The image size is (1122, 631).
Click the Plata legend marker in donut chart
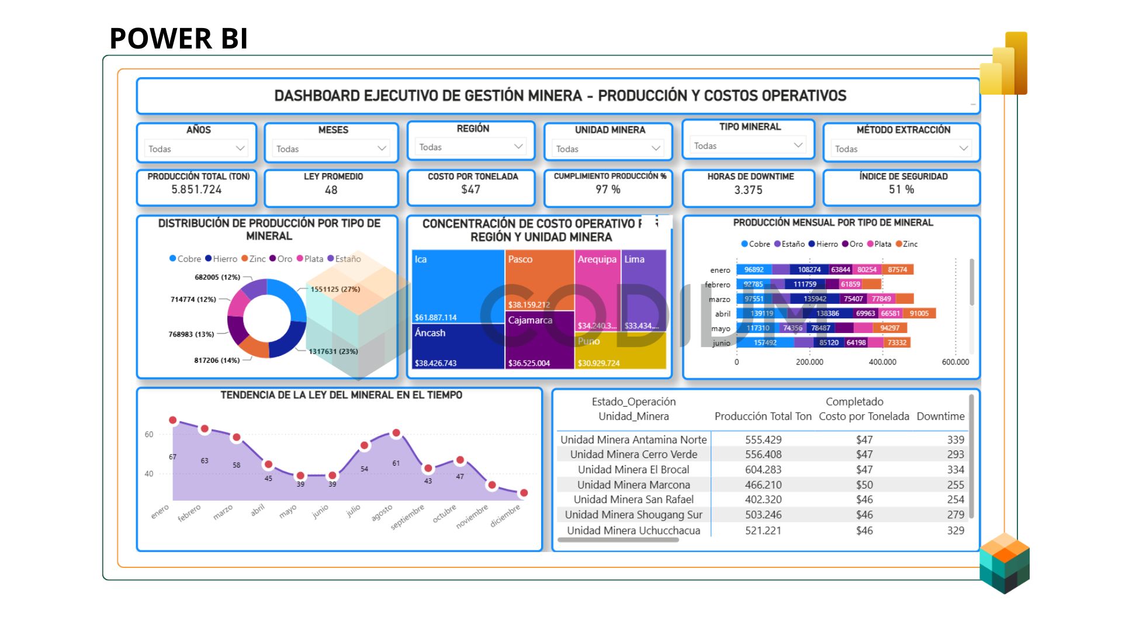click(300, 258)
